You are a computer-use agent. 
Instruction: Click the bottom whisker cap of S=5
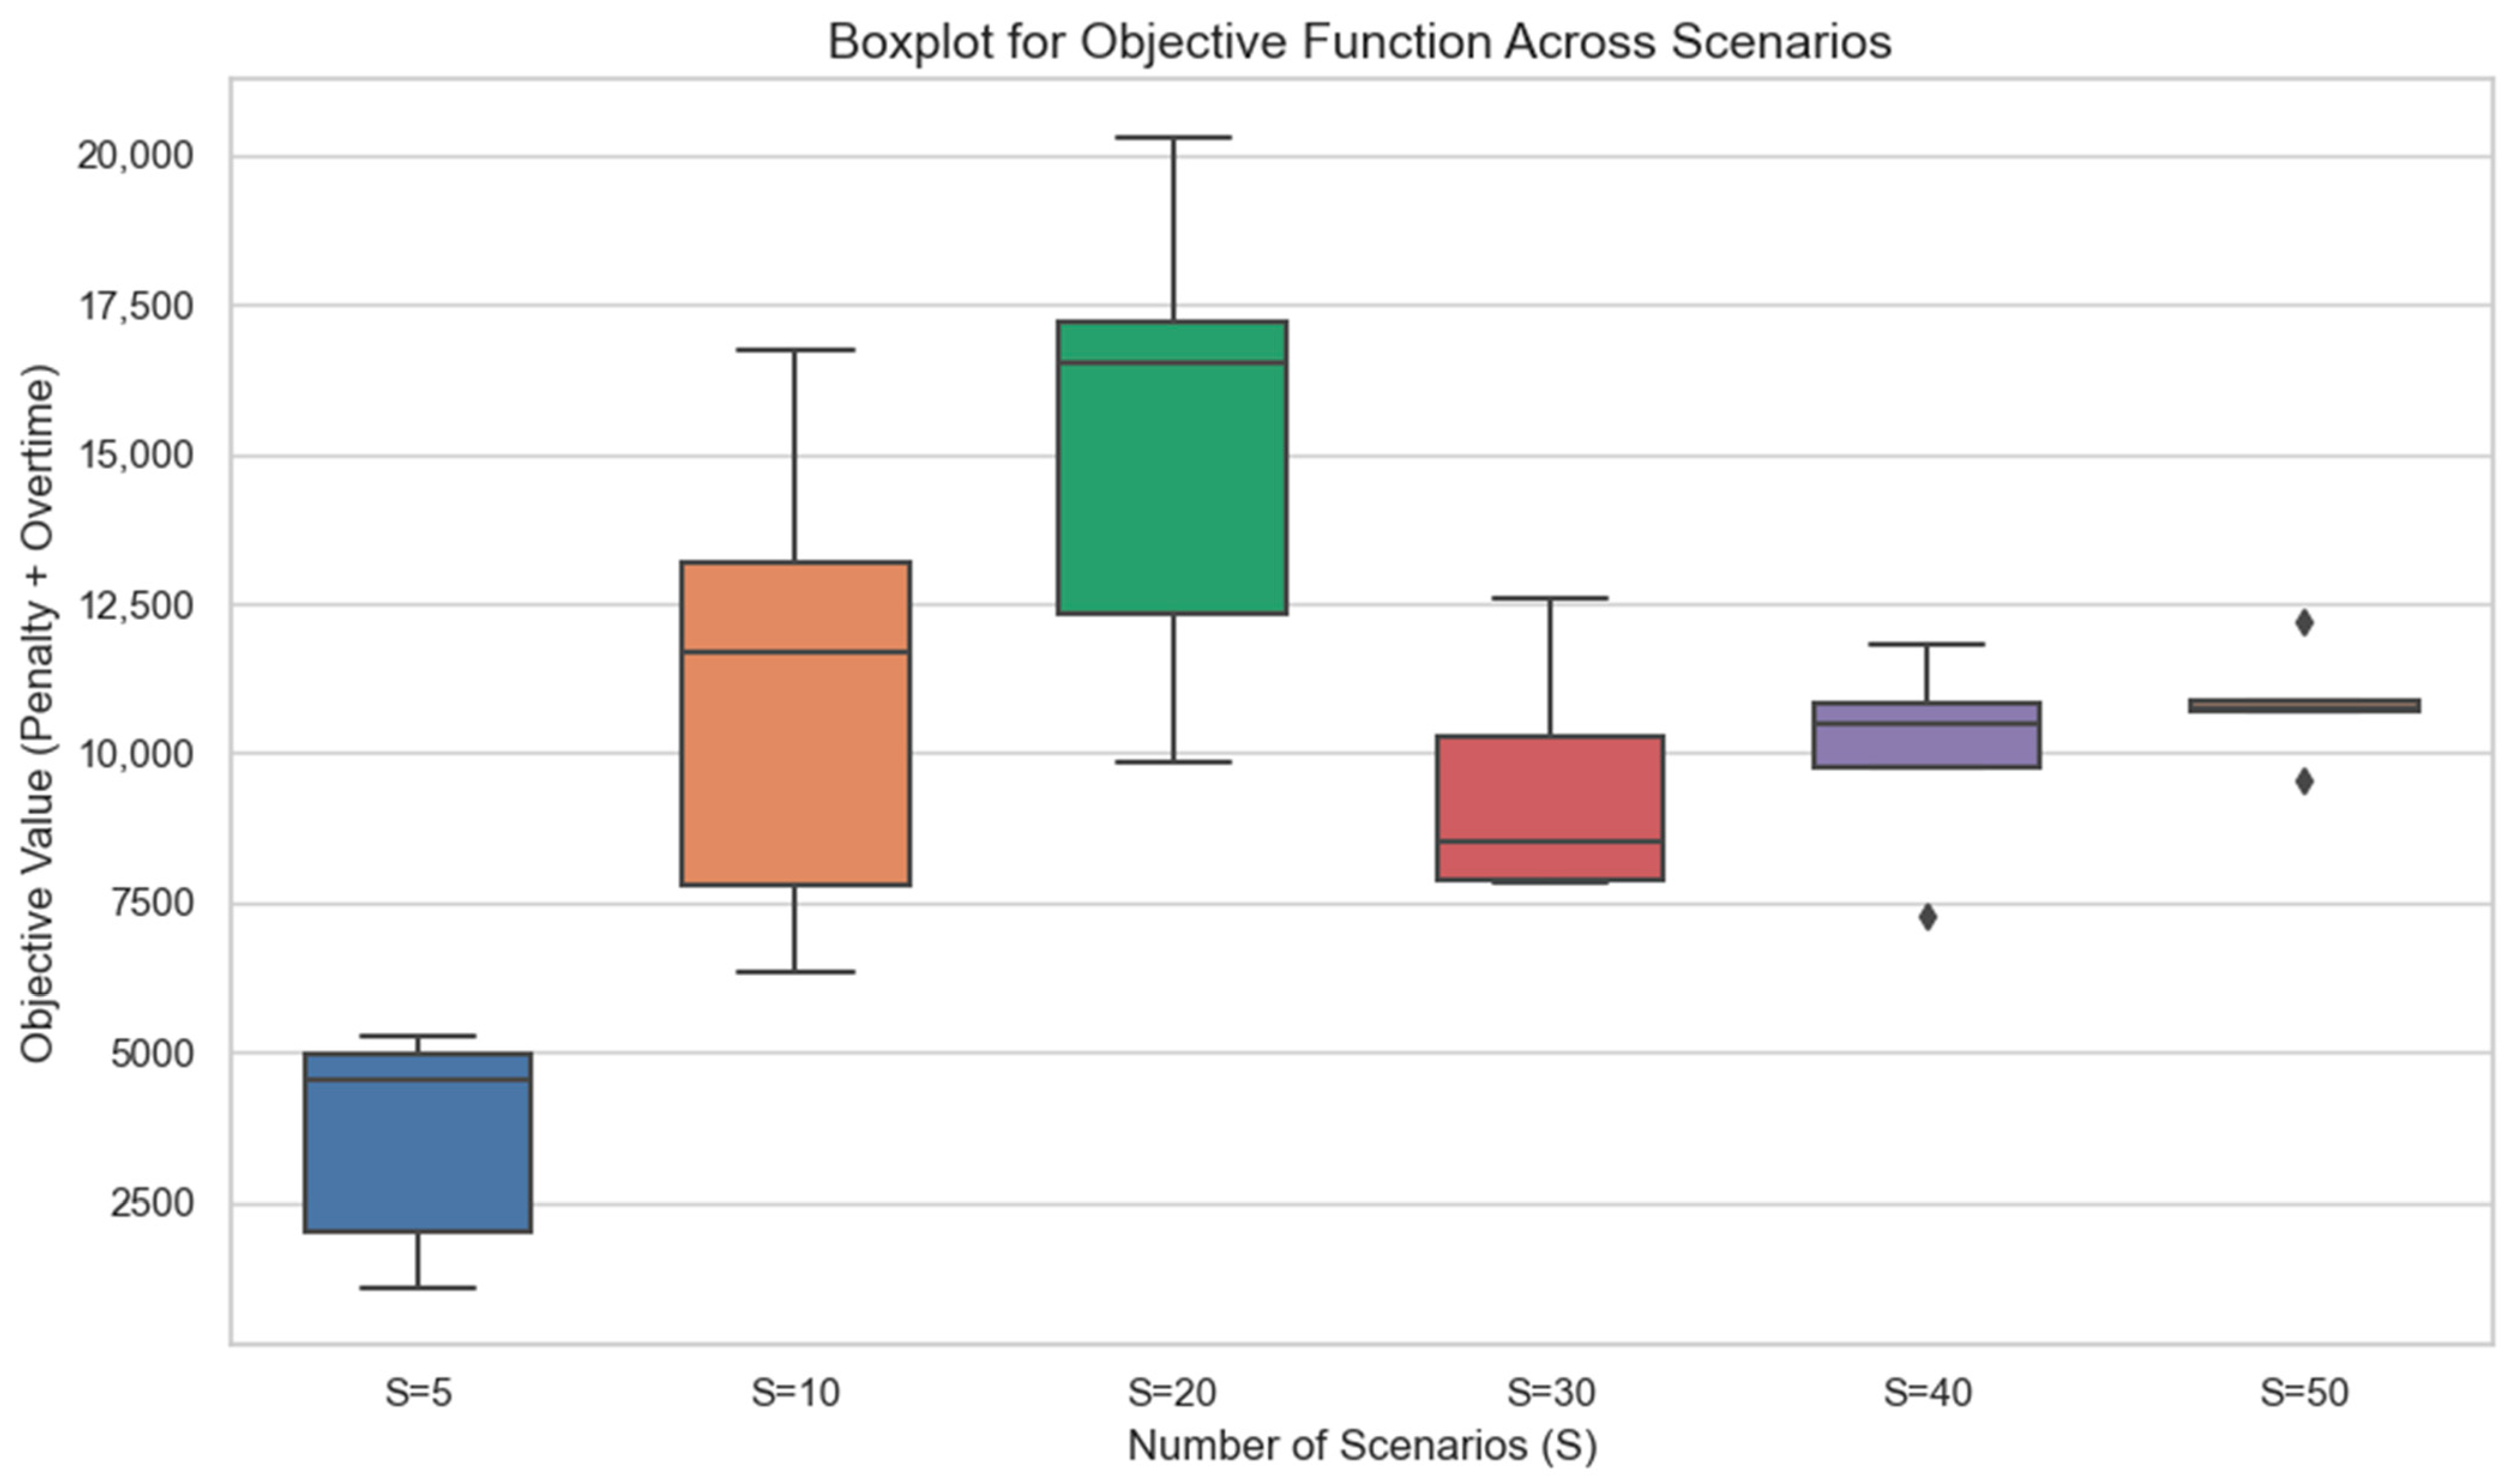coord(417,1287)
